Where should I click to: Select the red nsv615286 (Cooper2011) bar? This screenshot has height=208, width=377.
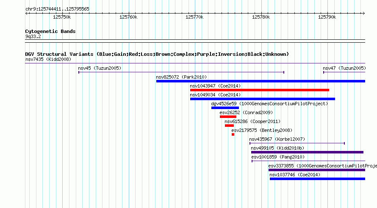(x=229, y=126)
